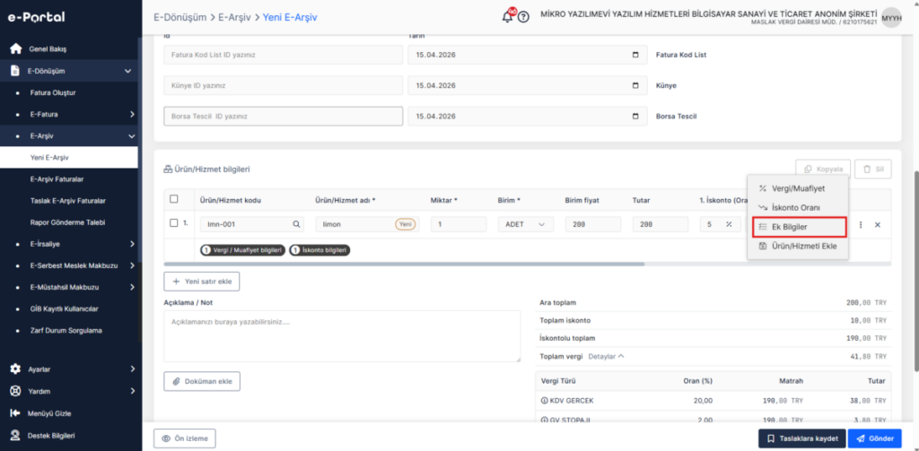Open E-Arşiv Faturalar in the sidebar
Viewport: 919px width, 451px height.
58,178
